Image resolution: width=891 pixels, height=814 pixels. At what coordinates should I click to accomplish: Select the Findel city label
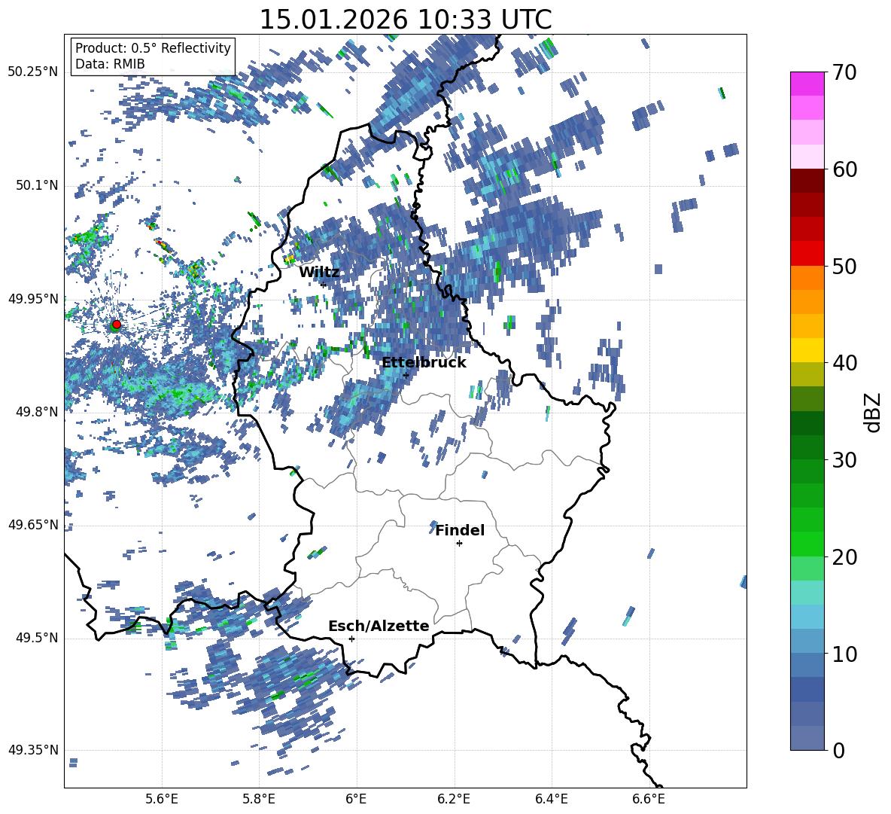click(x=460, y=530)
